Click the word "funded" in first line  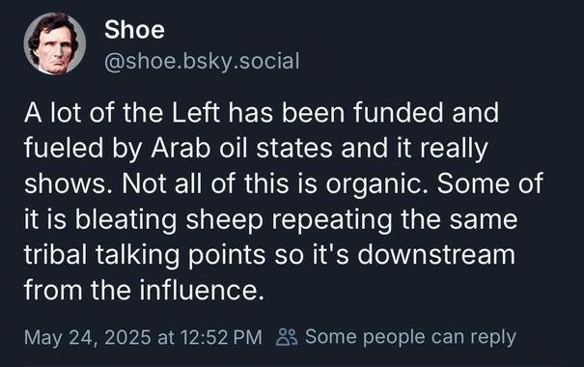pyautogui.click(x=398, y=113)
